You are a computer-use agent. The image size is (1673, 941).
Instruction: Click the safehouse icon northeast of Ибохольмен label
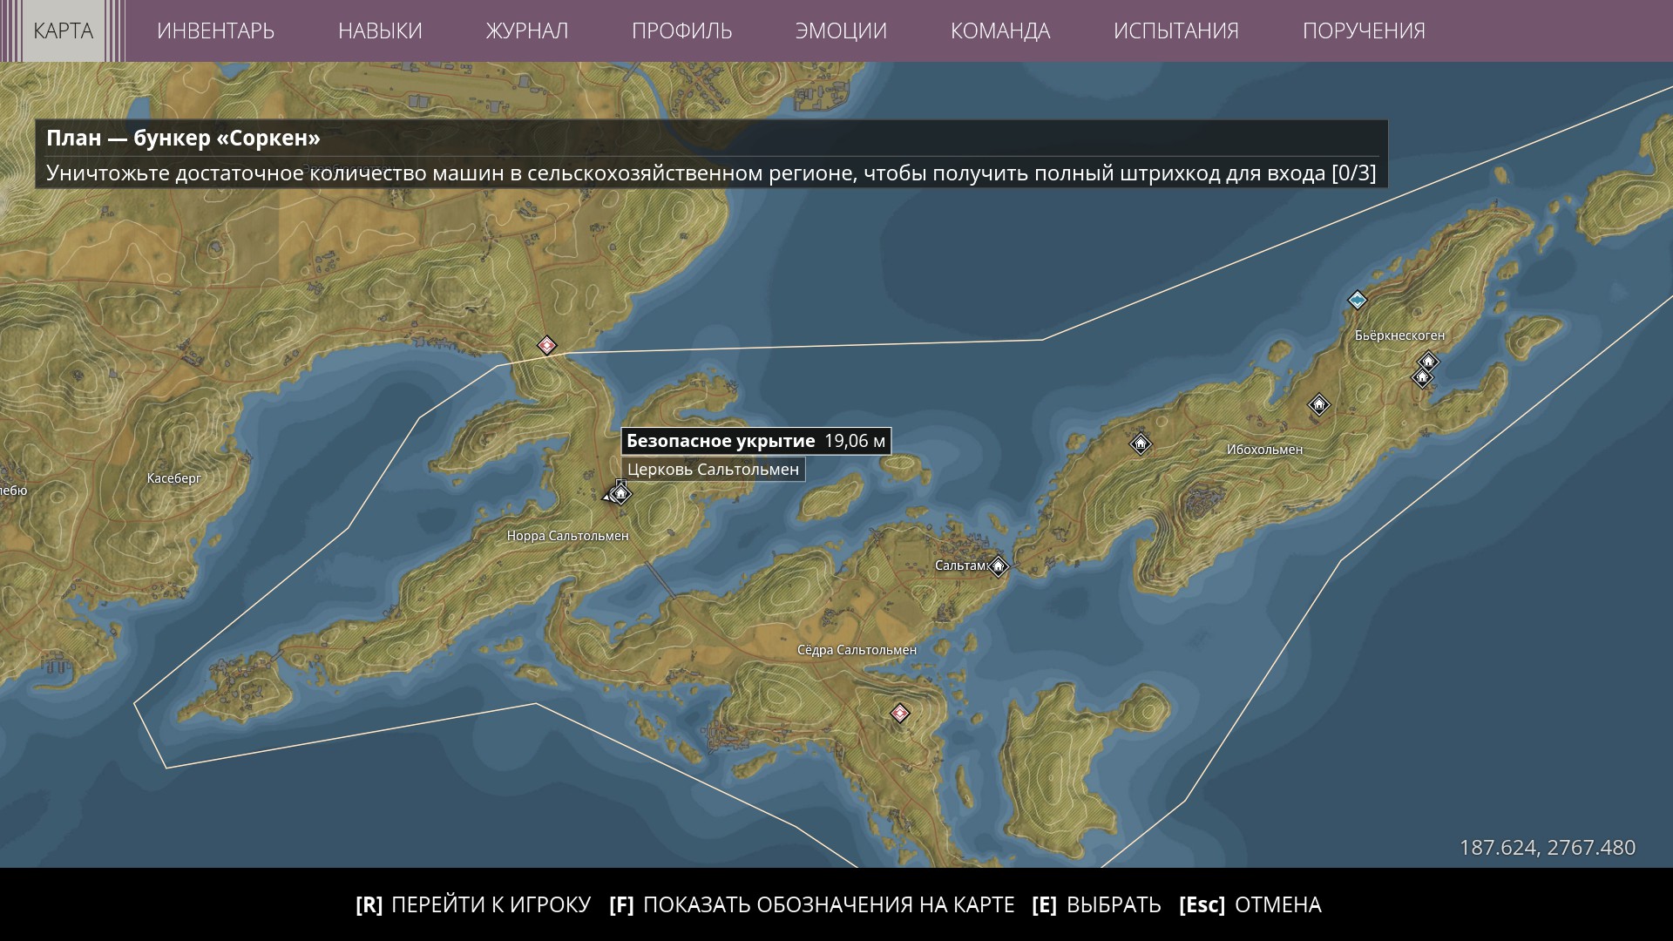point(1319,404)
